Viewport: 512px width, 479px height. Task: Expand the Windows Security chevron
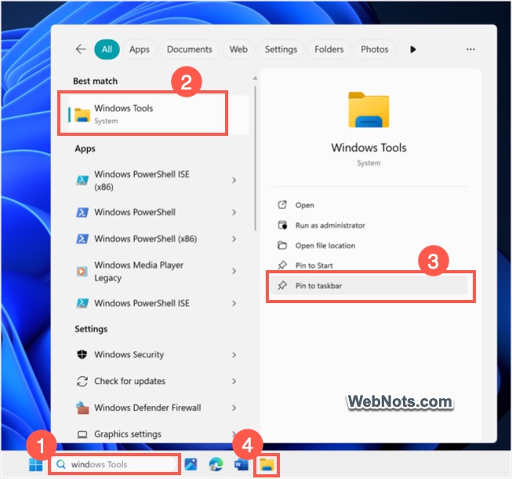point(234,355)
